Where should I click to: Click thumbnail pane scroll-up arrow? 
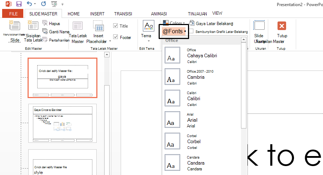click(x=107, y=55)
